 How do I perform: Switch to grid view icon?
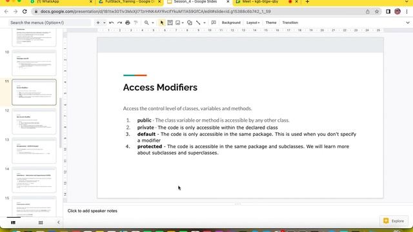tap(41, 222)
